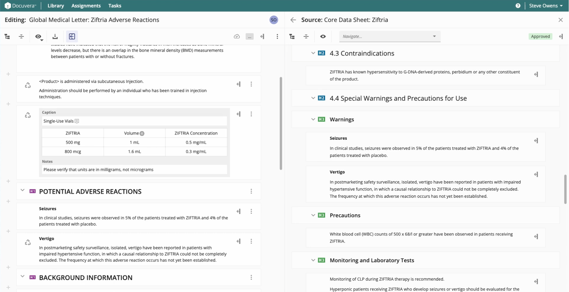Select the 0.5 mg/mL table cell

(x=196, y=142)
